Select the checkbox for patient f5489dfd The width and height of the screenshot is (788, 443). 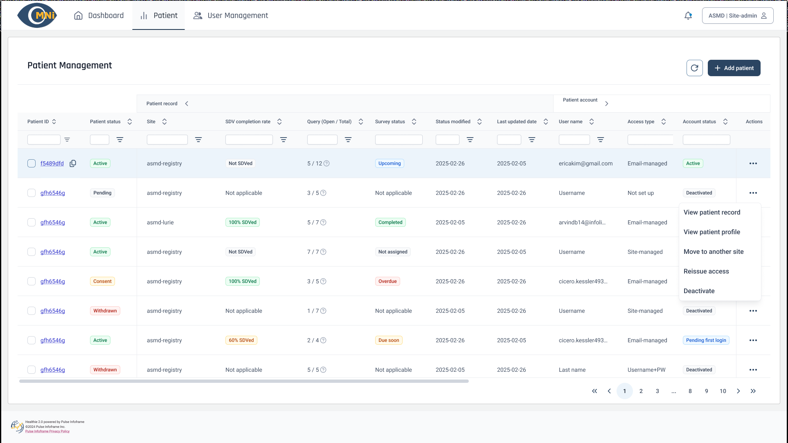(32, 163)
